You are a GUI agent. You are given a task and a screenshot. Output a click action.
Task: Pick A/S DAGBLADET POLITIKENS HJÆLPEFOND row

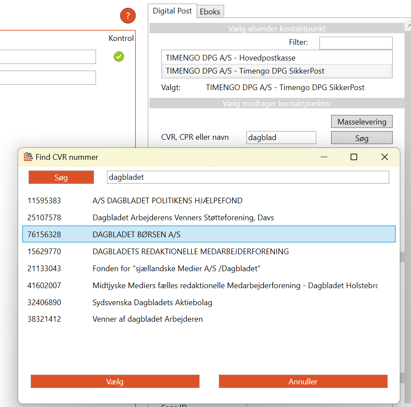point(167,201)
